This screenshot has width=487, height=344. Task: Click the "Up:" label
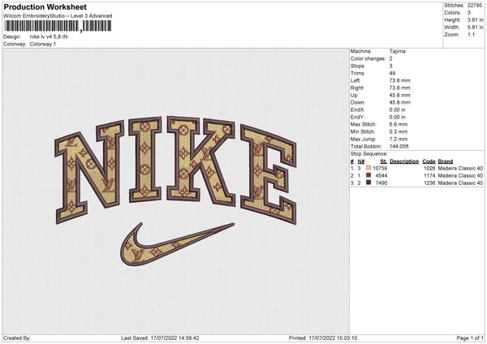tap(355, 95)
